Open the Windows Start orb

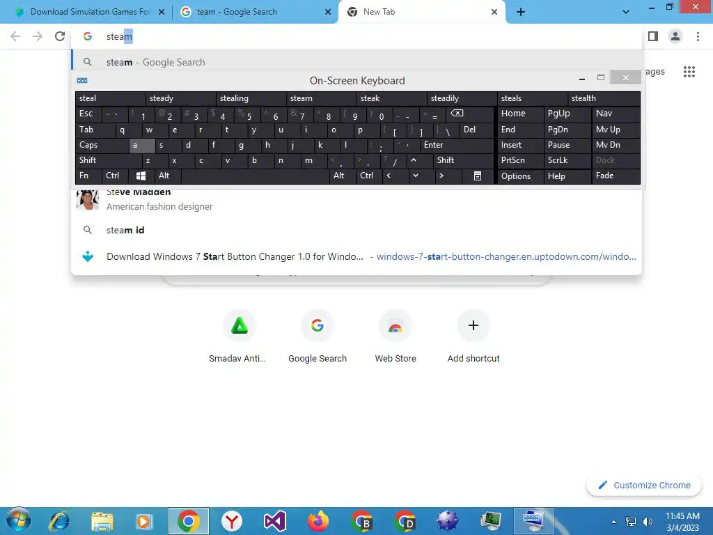point(19,520)
